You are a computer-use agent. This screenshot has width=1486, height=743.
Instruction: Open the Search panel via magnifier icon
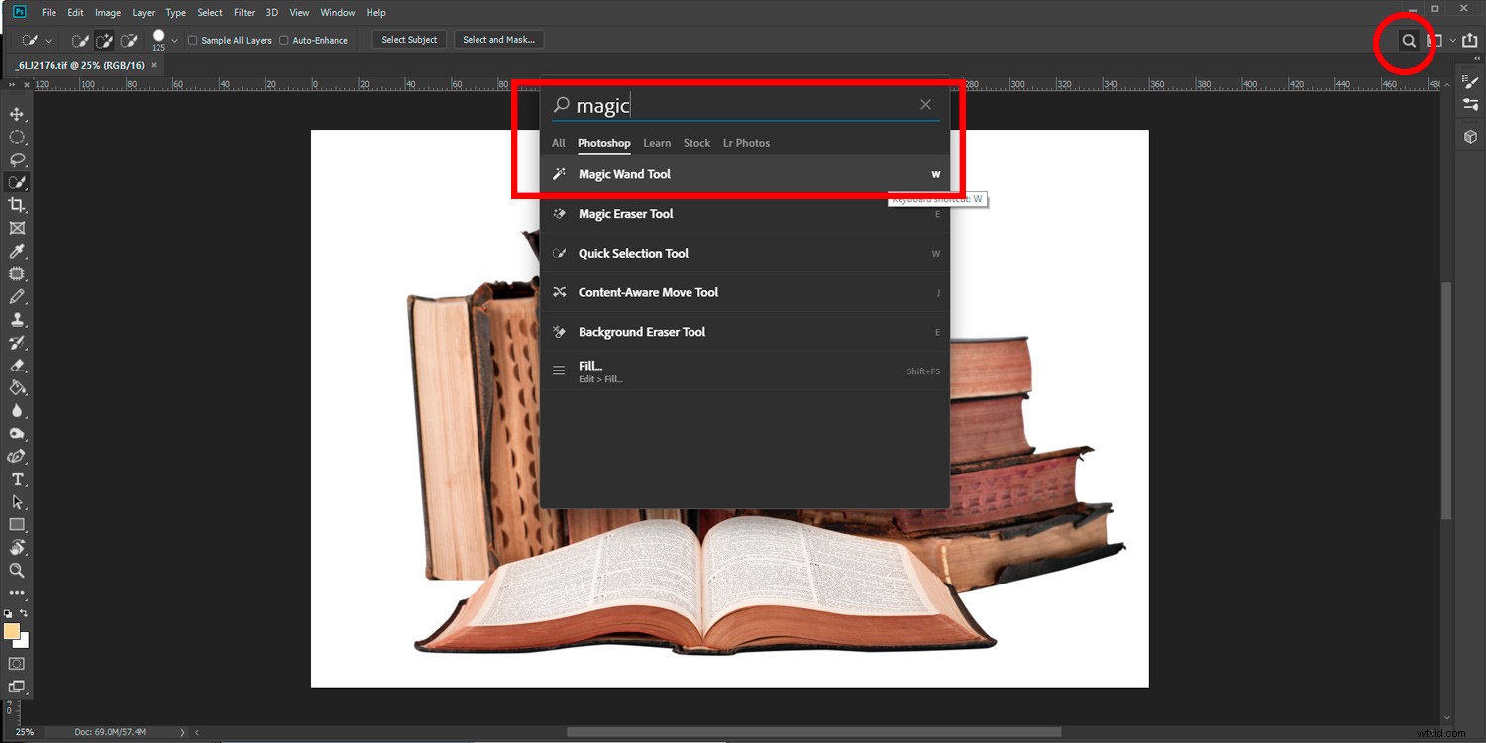tap(1409, 41)
